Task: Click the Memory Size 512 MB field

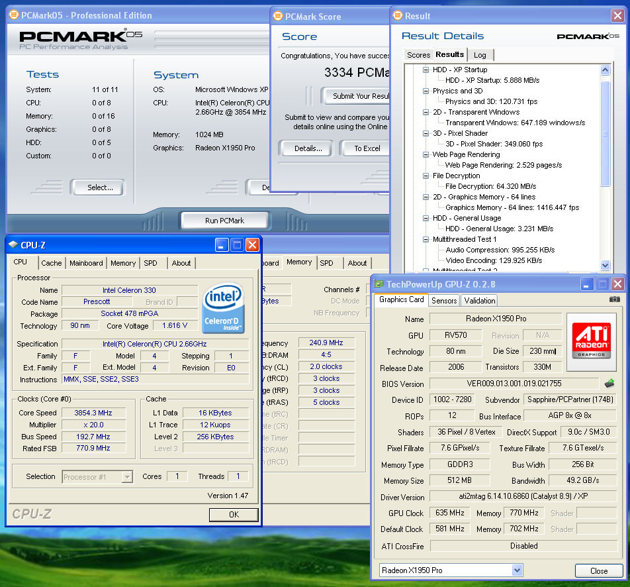Action: tap(459, 480)
